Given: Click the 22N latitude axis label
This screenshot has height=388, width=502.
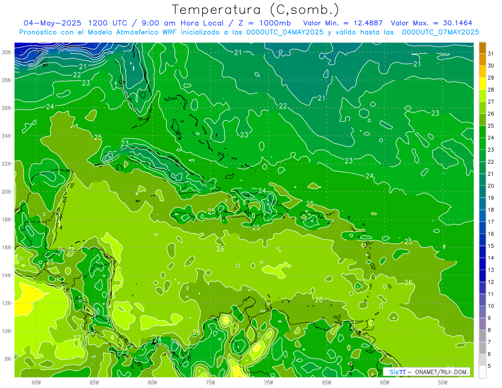Looking at the screenshot, I should pyautogui.click(x=6, y=164).
